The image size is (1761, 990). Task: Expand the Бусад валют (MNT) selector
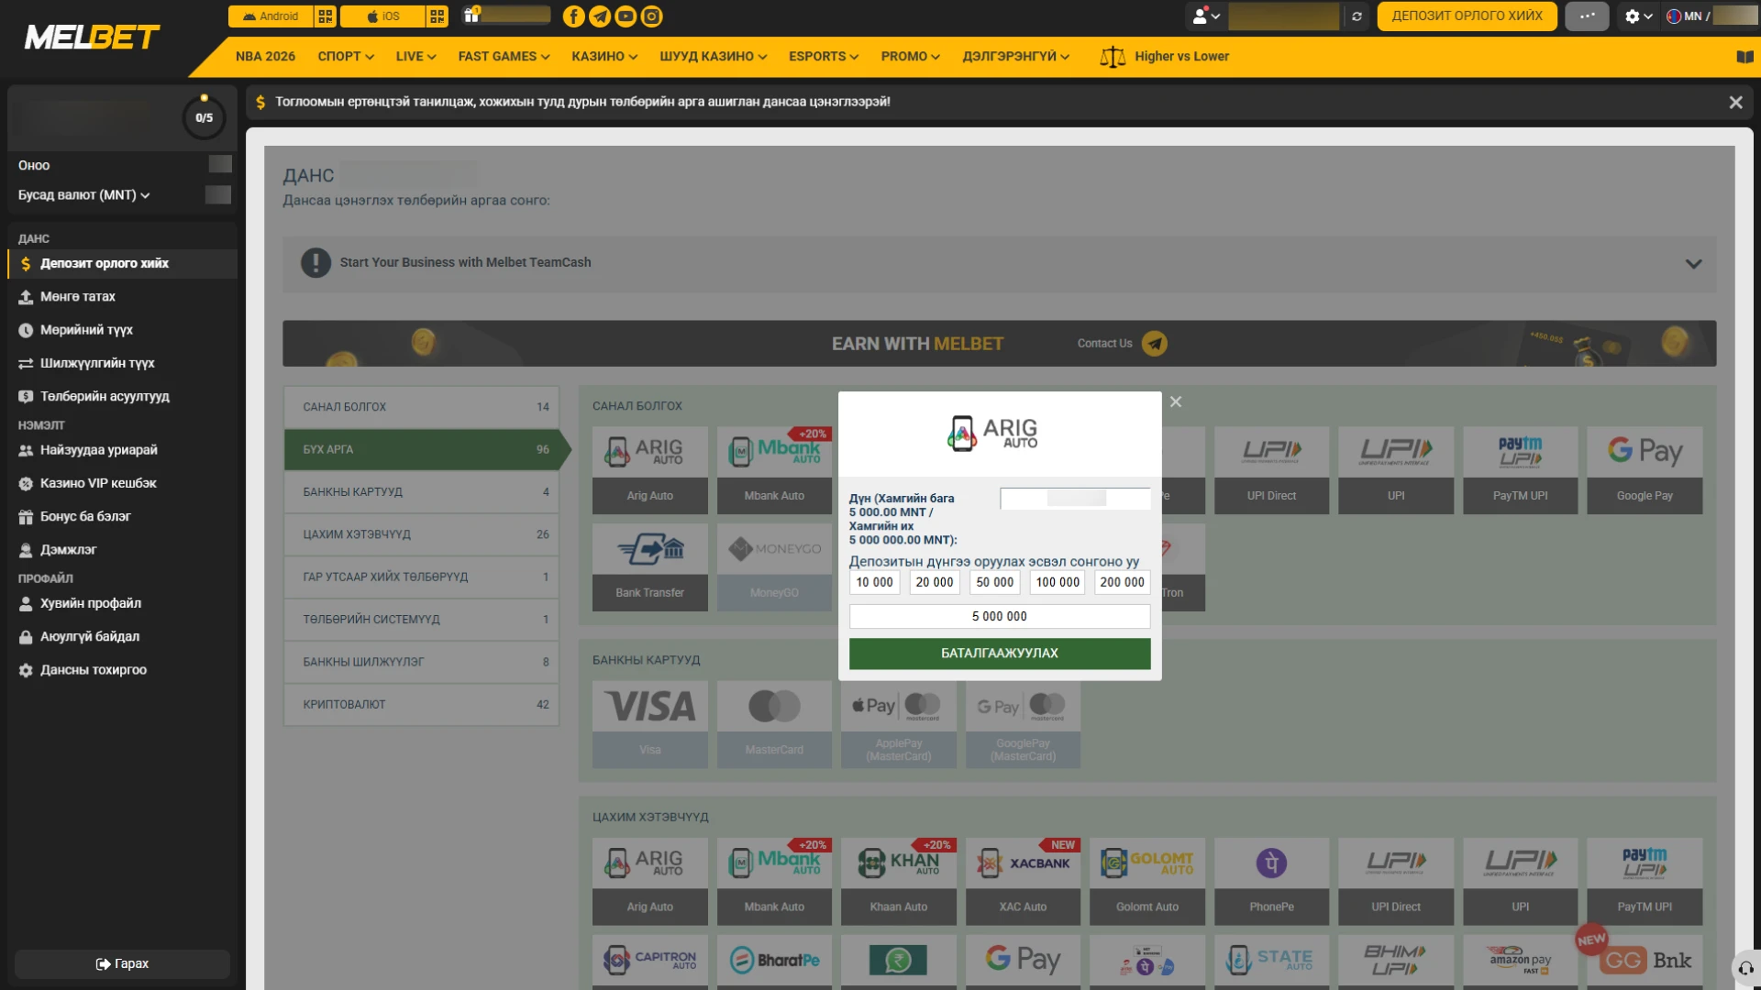point(84,195)
